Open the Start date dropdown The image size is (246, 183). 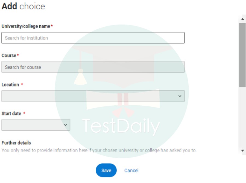[36, 125]
